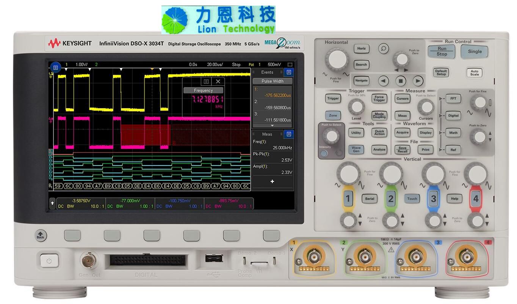Push the Touch key
Screen dimensions: 517x304
pos(412,198)
